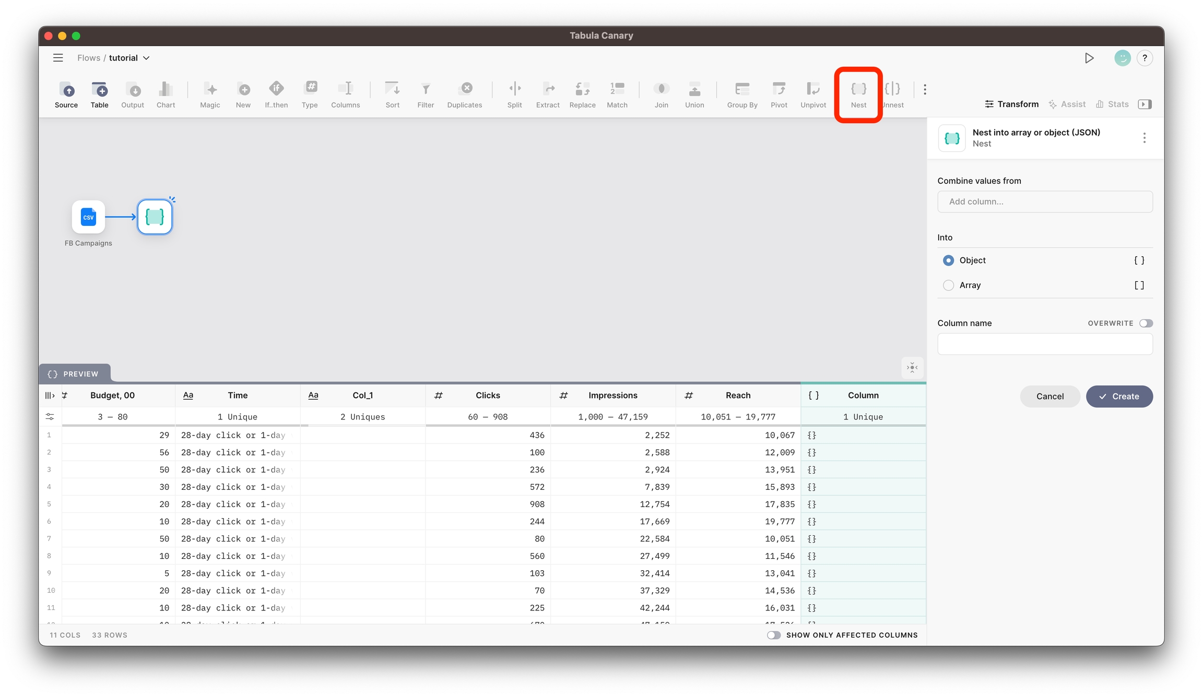
Task: Open the toolbar overflow three-dot menu
Action: [925, 90]
